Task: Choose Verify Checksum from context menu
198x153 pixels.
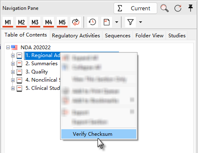Action: [99, 134]
